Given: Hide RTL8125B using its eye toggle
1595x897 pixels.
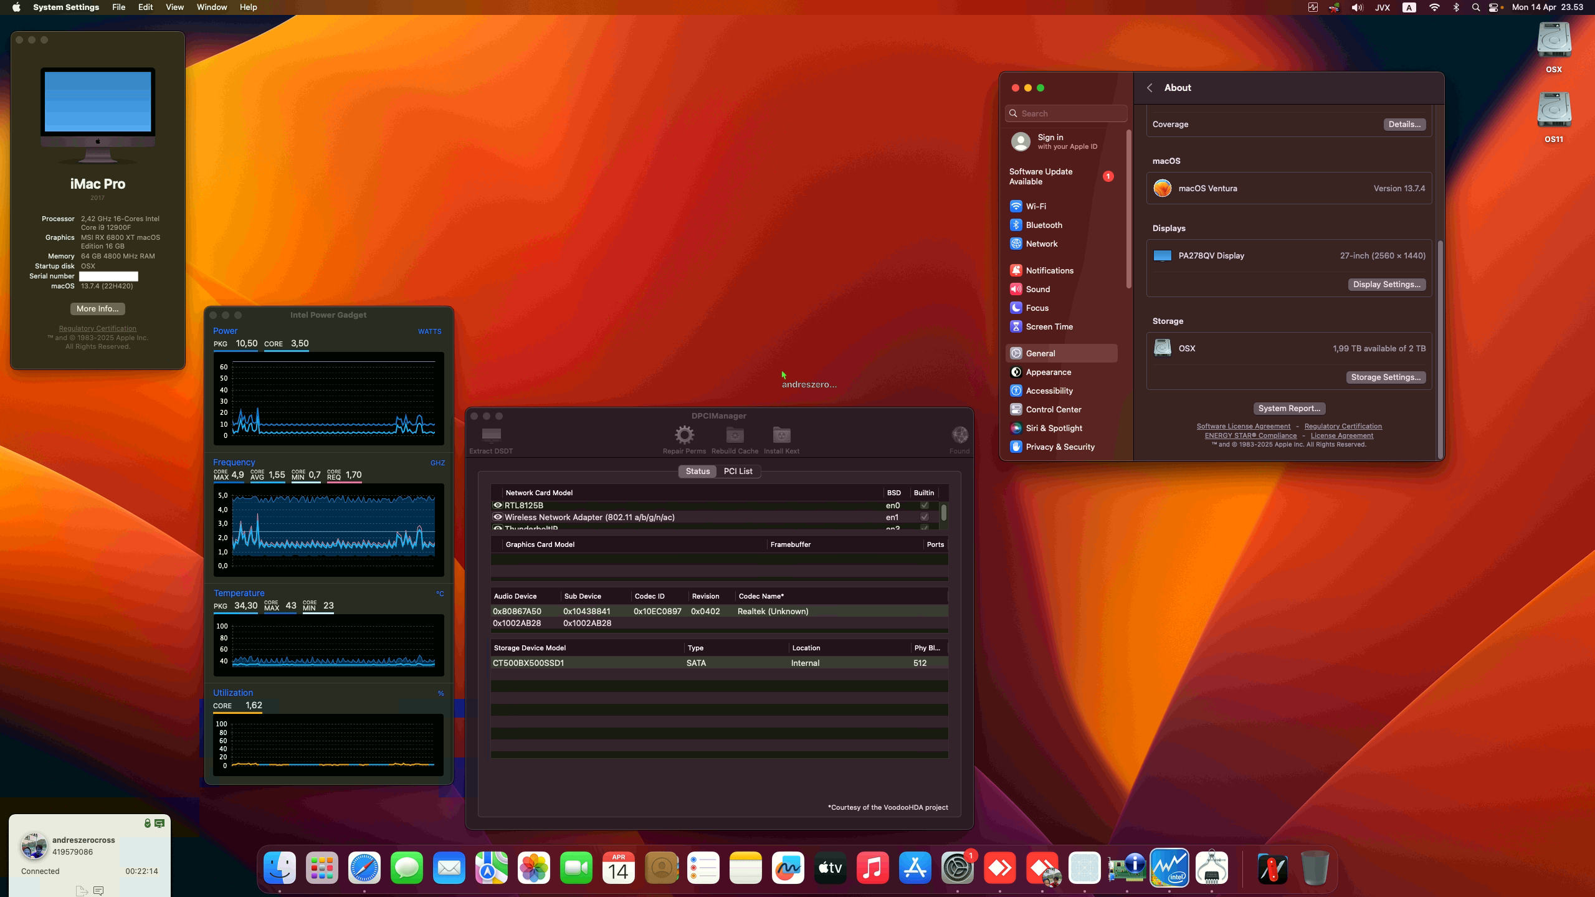Looking at the screenshot, I should coord(498,505).
